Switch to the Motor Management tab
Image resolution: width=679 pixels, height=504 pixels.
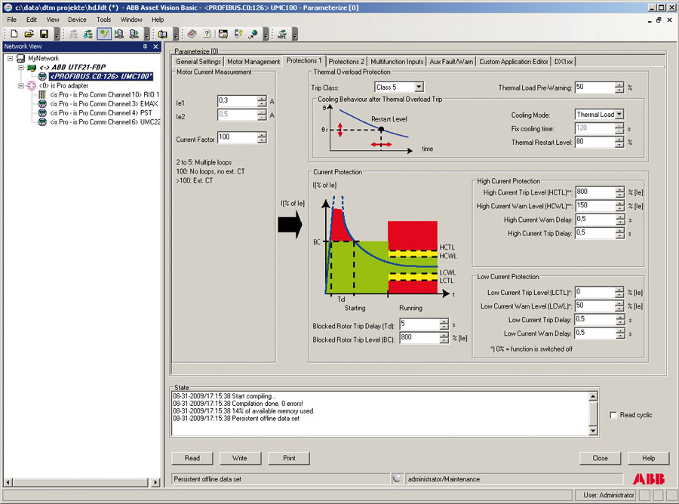pos(253,61)
